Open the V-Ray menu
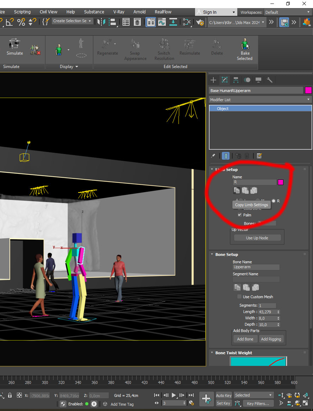 pos(119,12)
